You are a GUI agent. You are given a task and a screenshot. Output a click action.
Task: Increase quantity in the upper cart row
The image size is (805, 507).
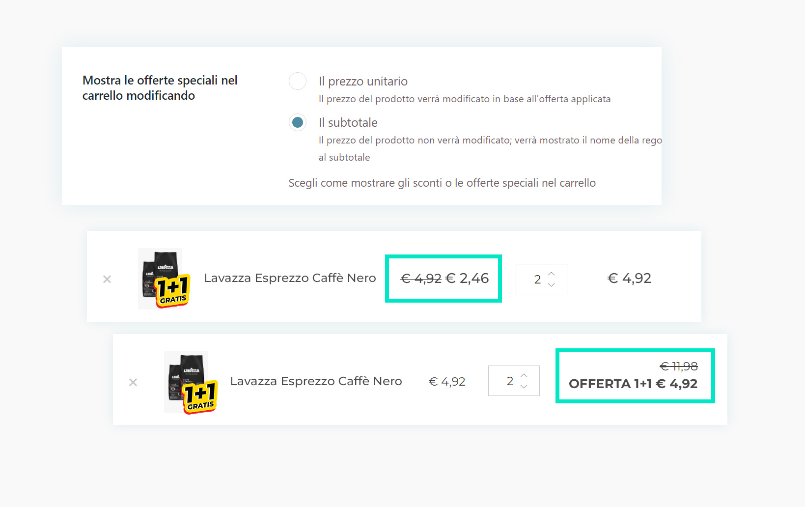click(x=552, y=274)
